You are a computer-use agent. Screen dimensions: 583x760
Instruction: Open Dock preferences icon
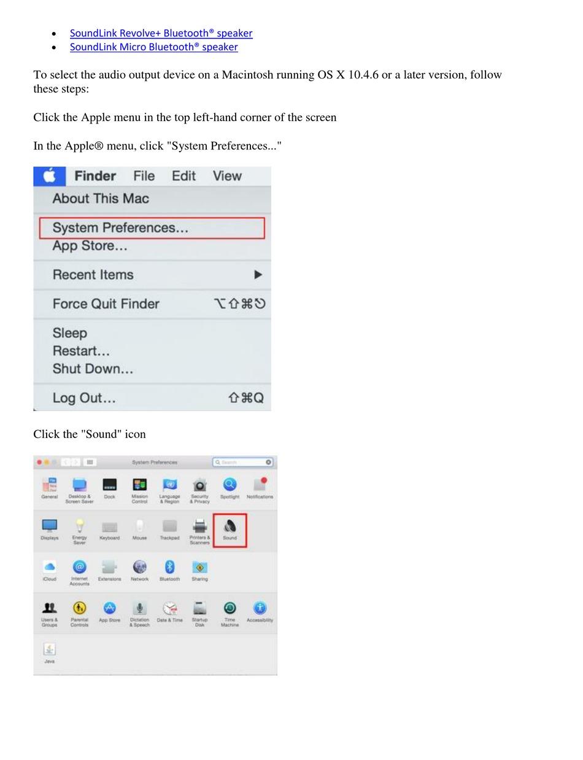tap(109, 488)
